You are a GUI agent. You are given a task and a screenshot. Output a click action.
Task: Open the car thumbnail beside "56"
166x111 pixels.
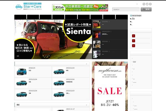coord(22,83)
